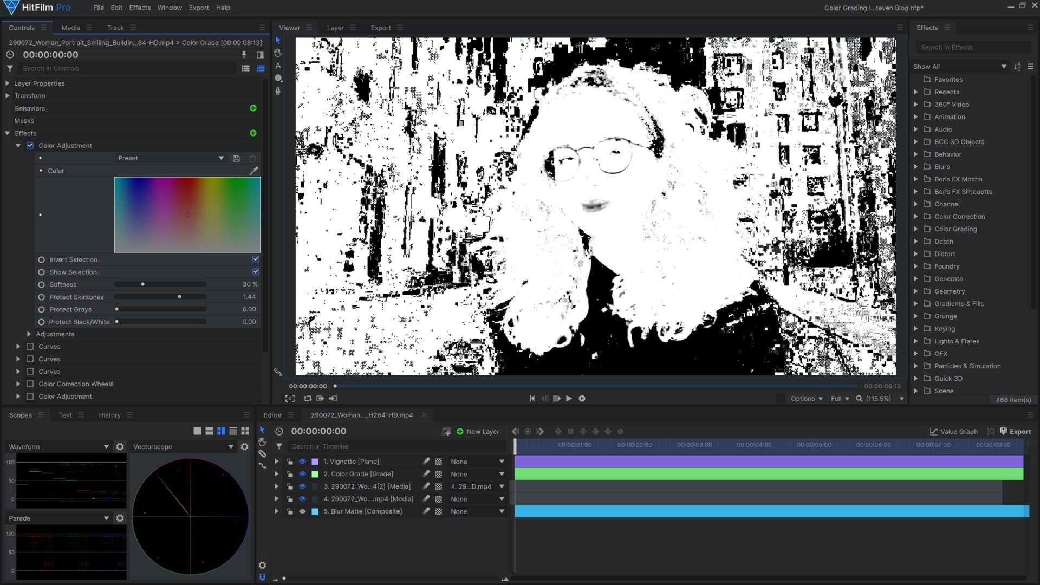1040x585 pixels.
Task: Toggle visibility of Blur Matte layer
Action: [303, 511]
